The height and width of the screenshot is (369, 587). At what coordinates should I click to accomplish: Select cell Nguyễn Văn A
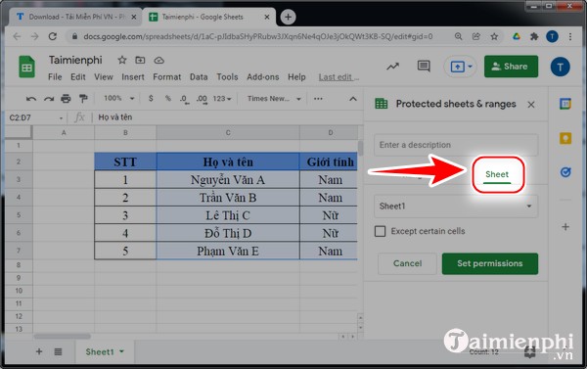click(x=228, y=179)
